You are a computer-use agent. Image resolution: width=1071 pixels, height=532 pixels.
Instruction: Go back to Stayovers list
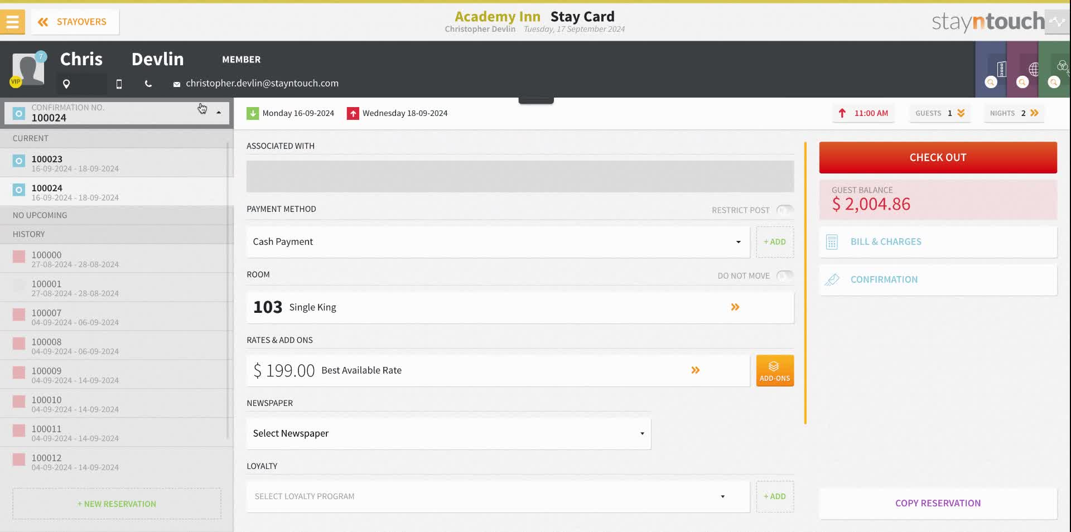pos(75,22)
